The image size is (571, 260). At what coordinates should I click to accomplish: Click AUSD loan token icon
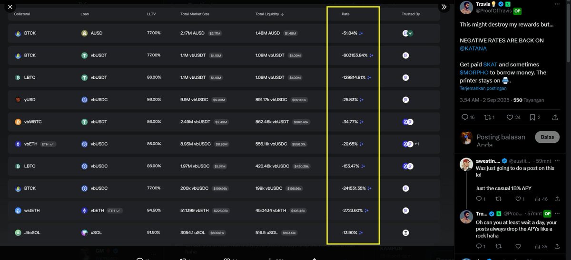[84, 33]
